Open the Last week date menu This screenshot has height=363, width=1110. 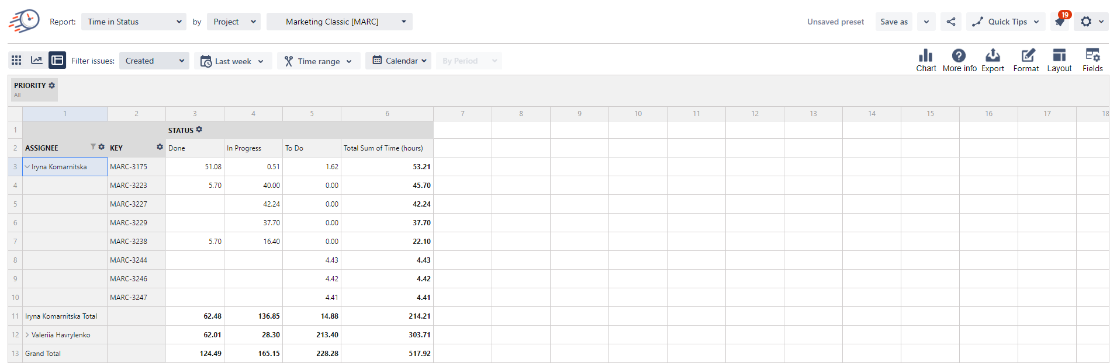tap(233, 61)
